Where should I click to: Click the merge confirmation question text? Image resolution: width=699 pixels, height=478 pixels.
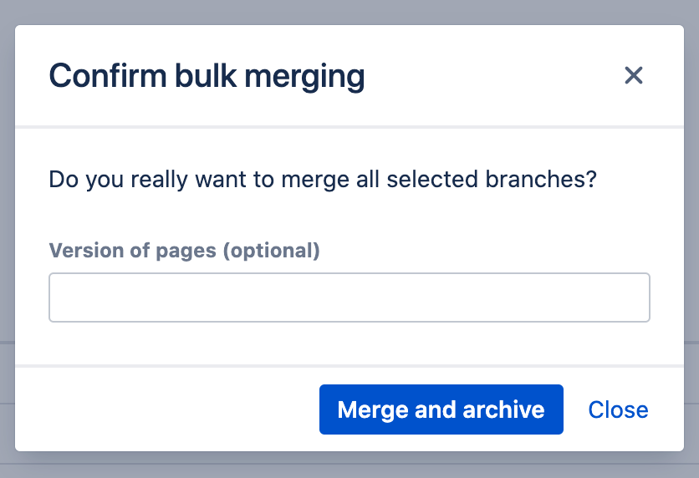[x=322, y=180]
